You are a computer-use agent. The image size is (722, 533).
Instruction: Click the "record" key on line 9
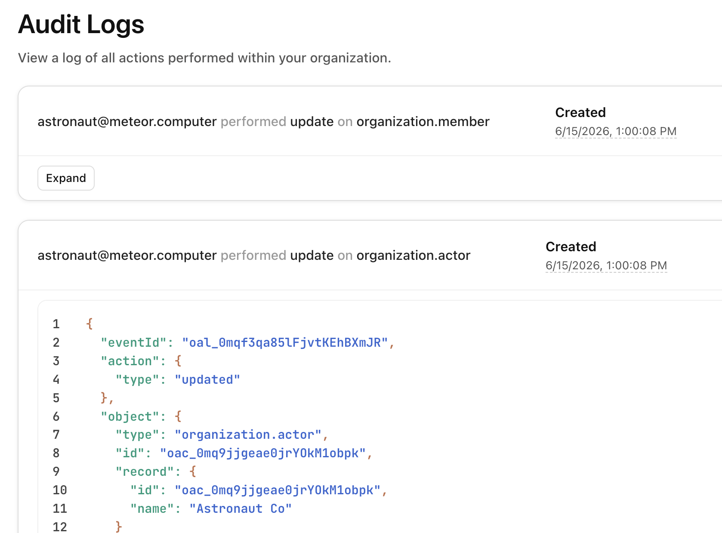(145, 472)
